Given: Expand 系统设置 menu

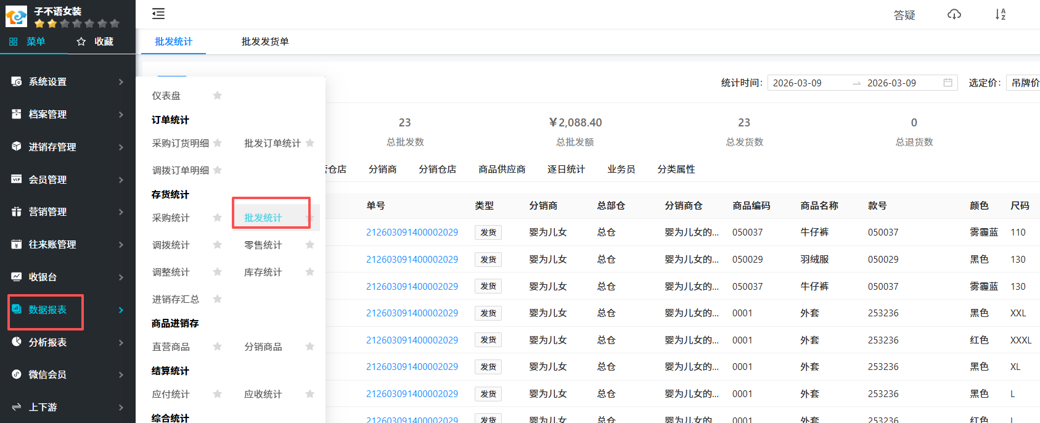Looking at the screenshot, I should pos(68,81).
